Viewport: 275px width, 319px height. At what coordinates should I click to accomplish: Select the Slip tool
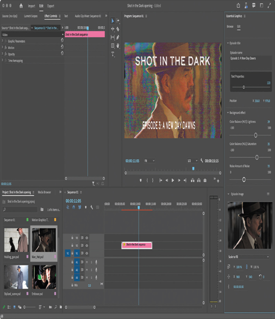[x=112, y=37]
